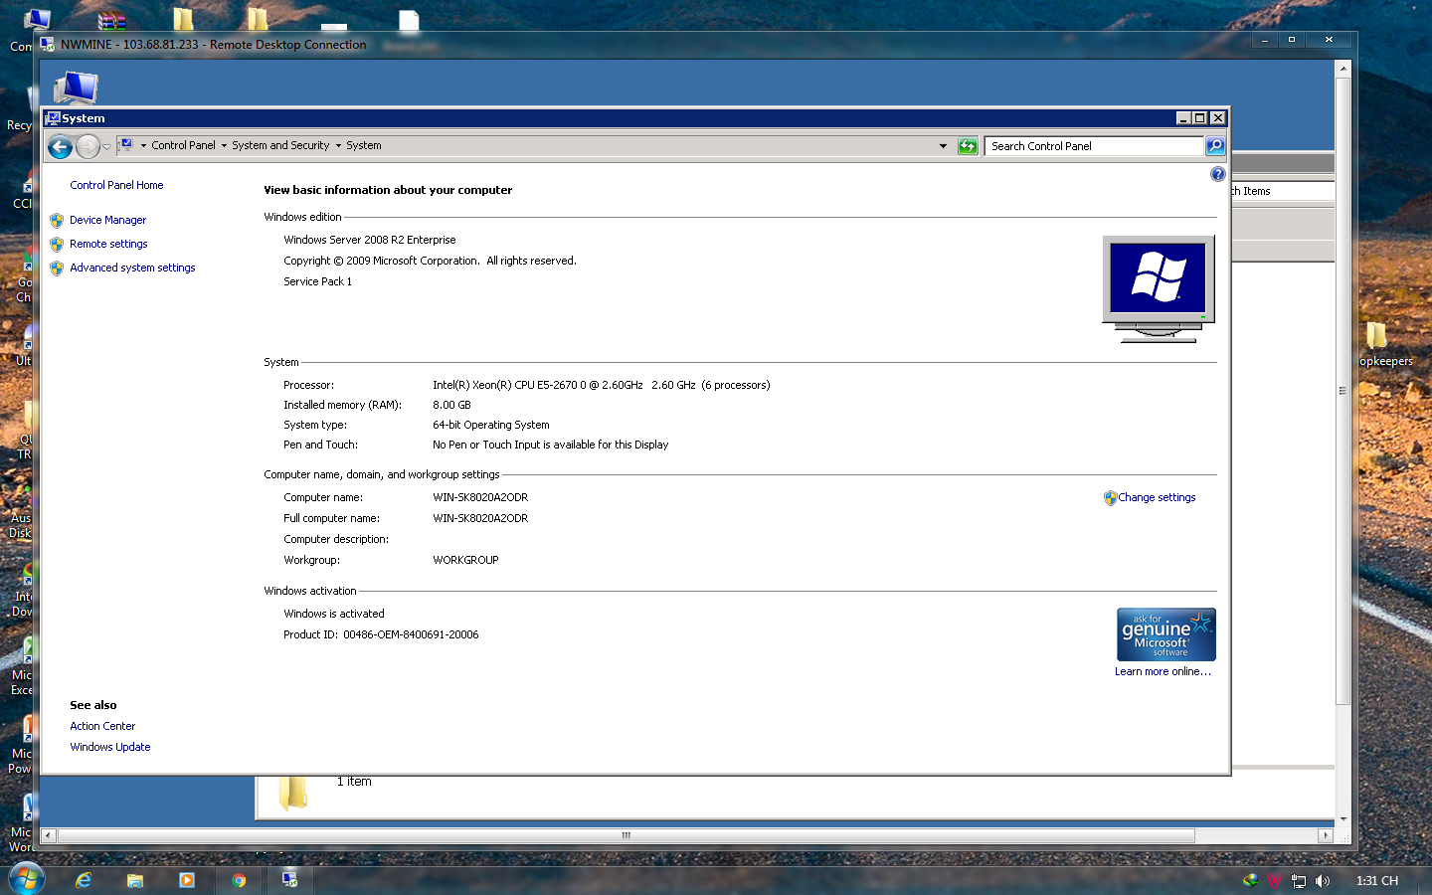Select System and Security breadcrumb
Screen dimensions: 1432x895
pyautogui.click(x=280, y=145)
